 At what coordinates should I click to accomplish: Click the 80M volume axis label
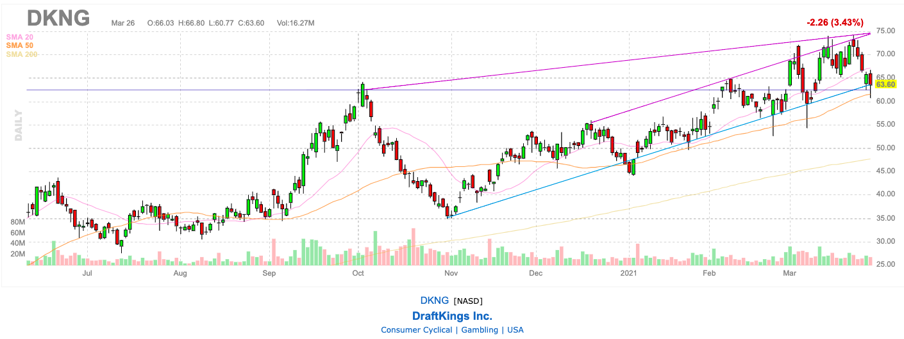[x=17, y=222]
